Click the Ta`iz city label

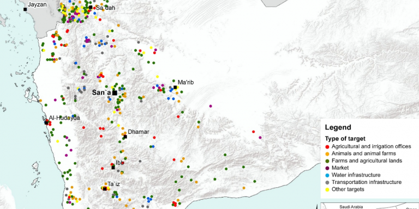(x=114, y=184)
